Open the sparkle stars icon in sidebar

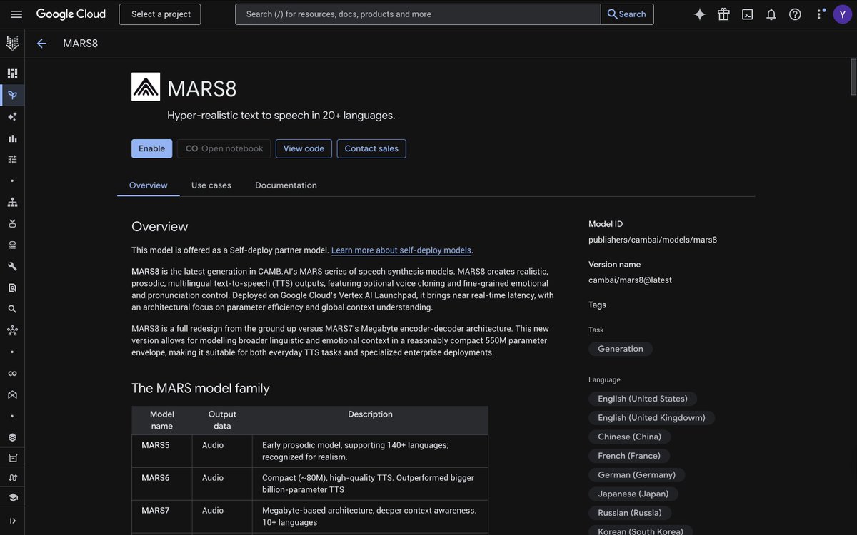coord(12,116)
